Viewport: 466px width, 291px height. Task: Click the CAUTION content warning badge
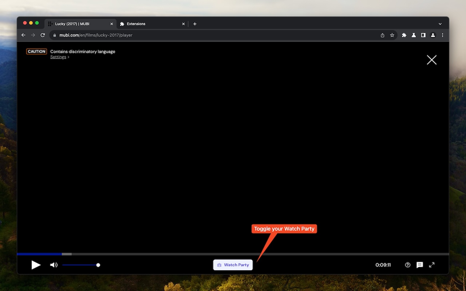point(36,52)
